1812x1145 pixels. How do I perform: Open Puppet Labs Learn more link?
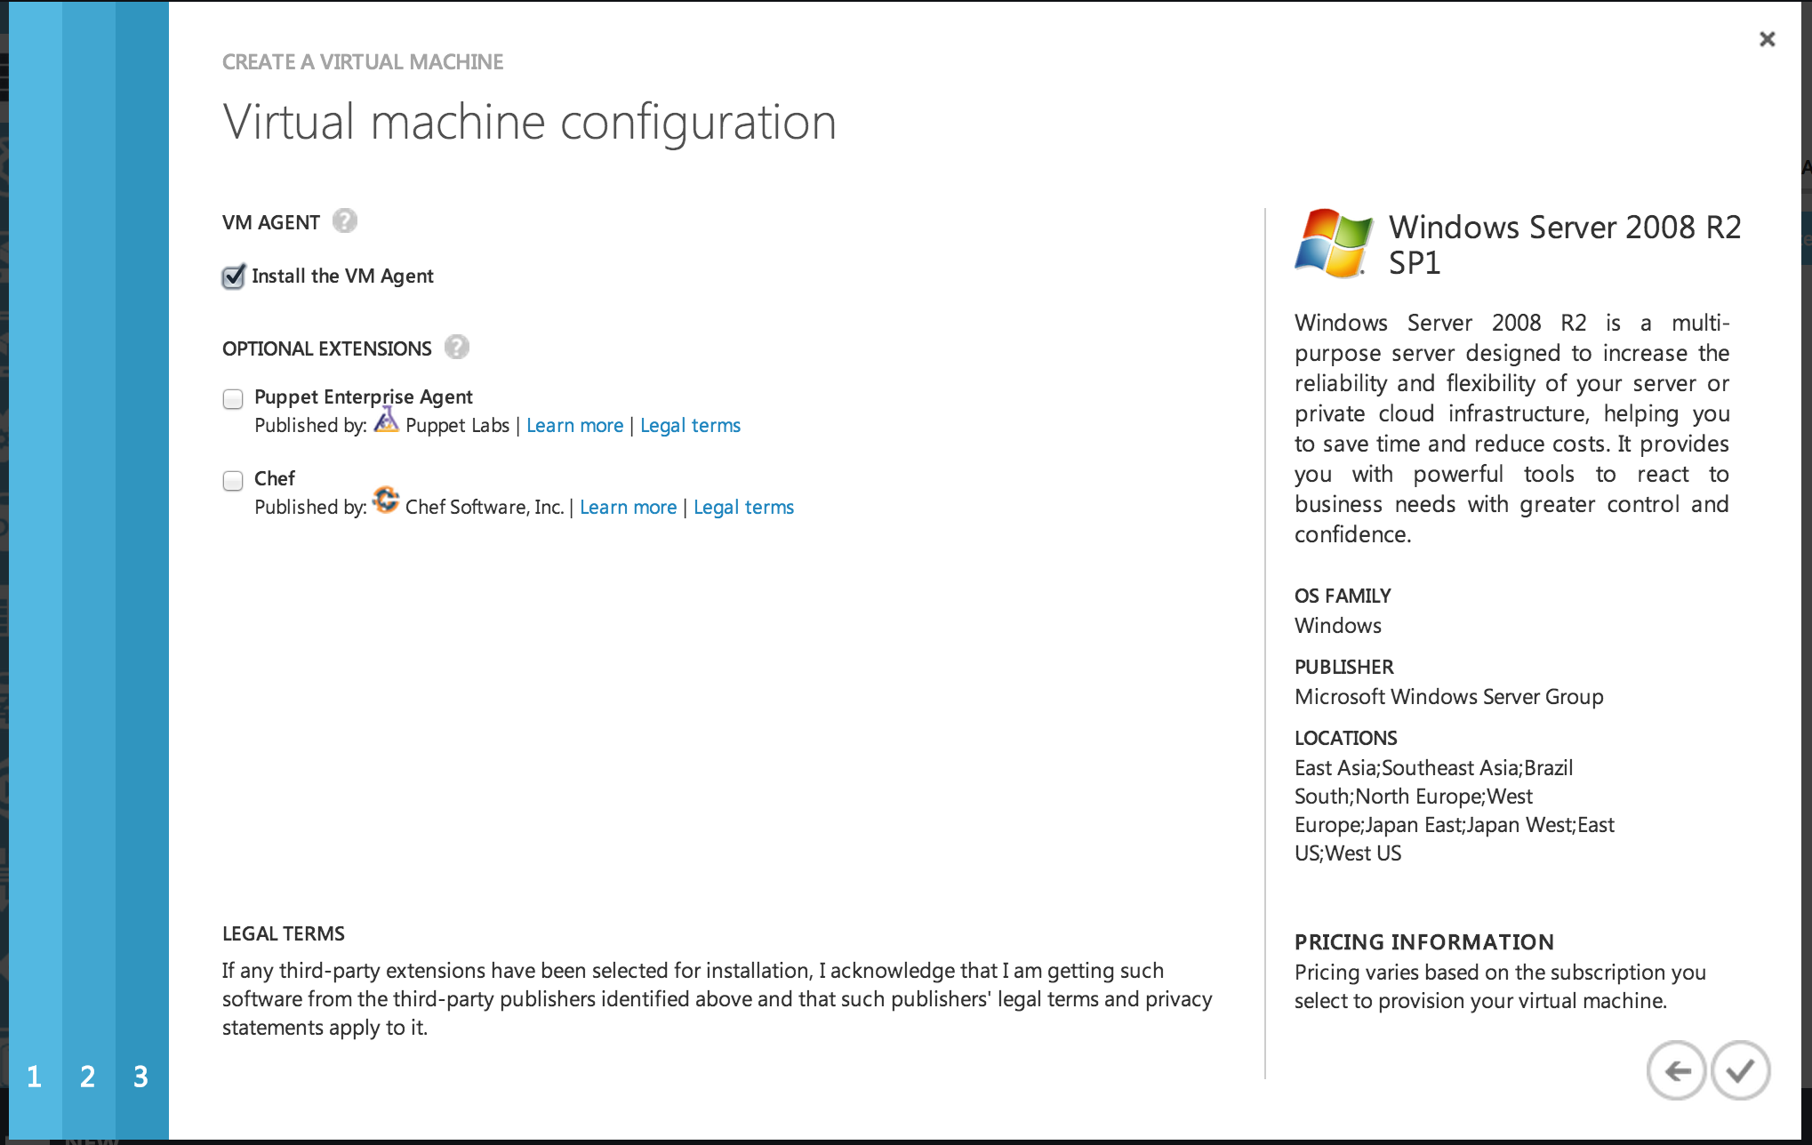[x=574, y=426]
